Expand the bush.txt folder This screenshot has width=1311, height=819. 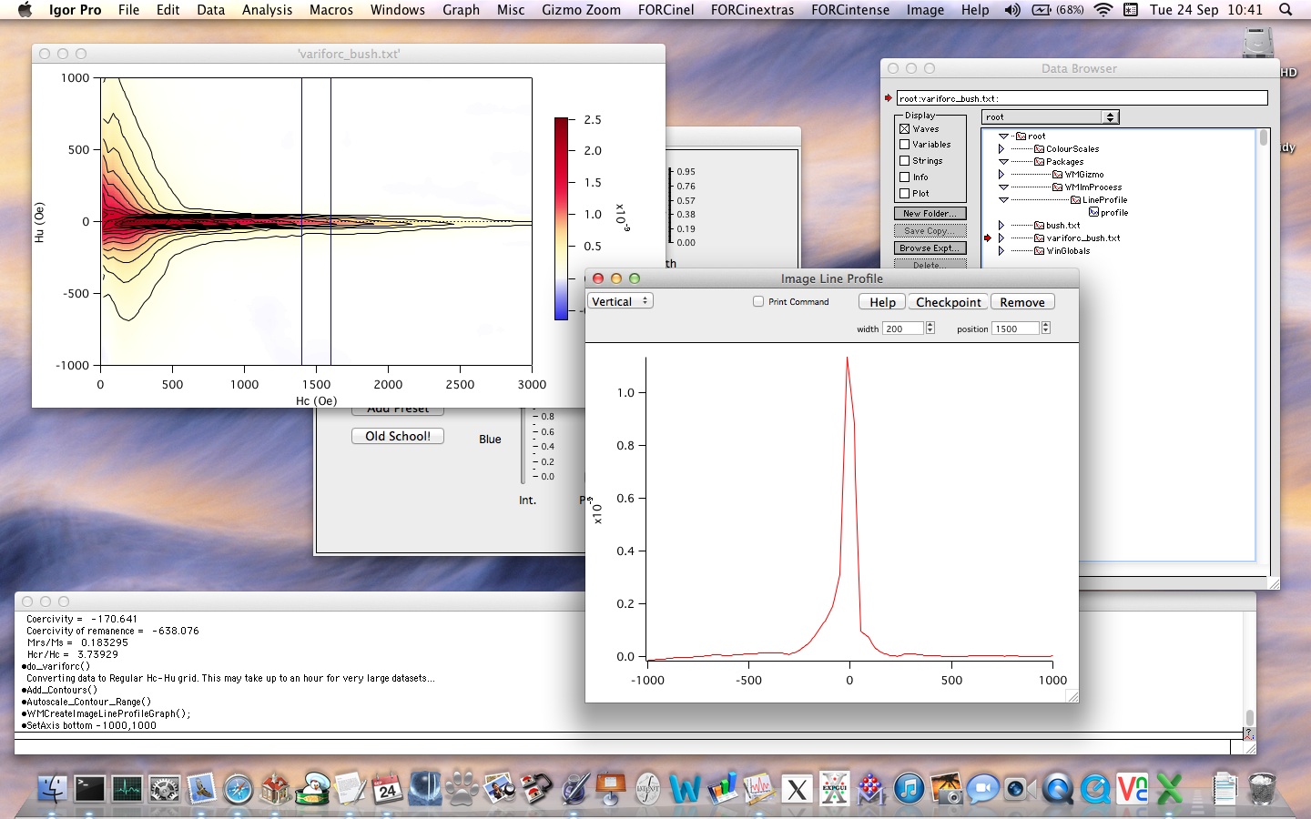coord(1001,226)
